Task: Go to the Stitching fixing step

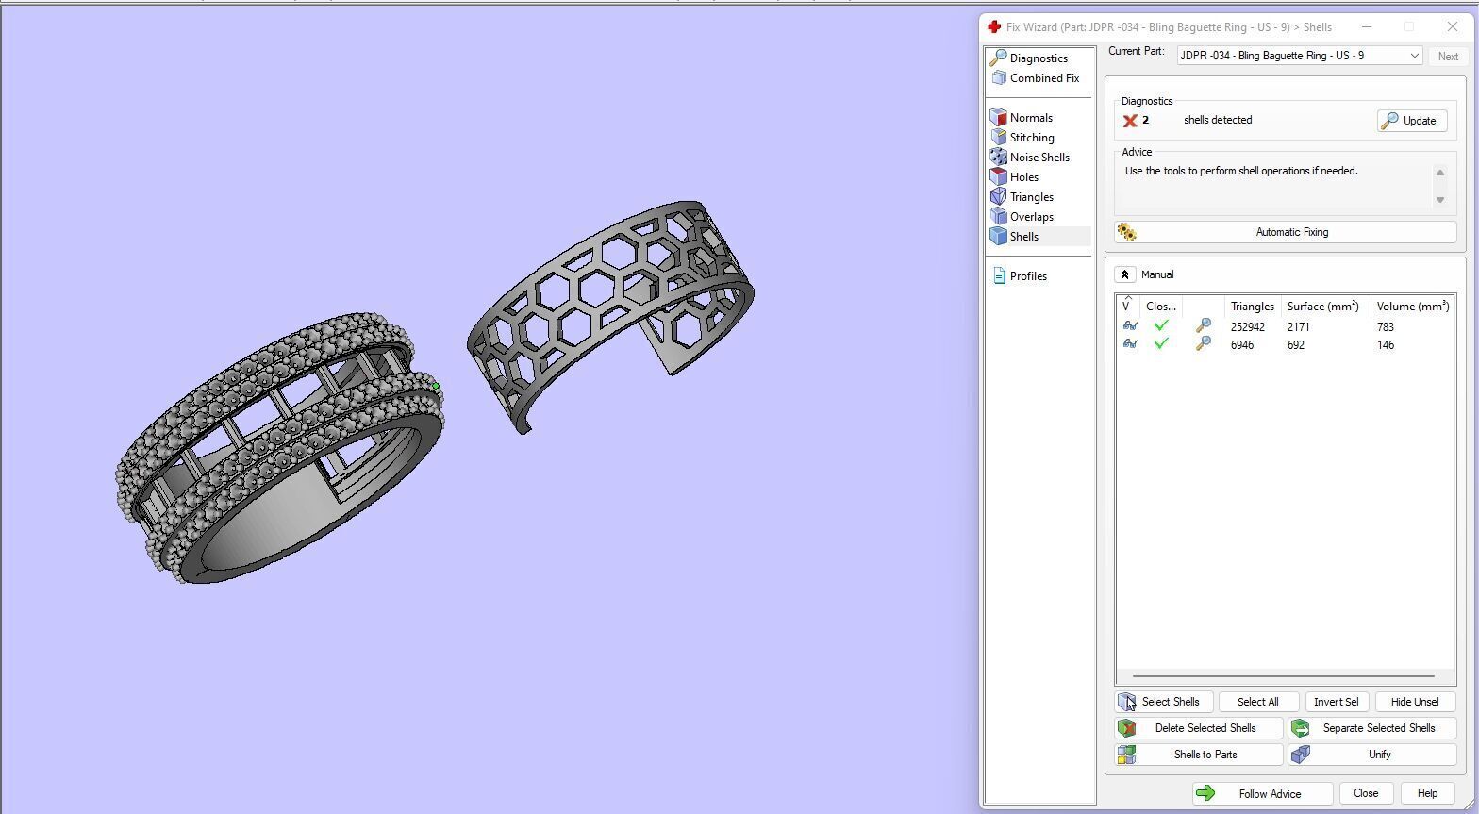Action: 1031,138
